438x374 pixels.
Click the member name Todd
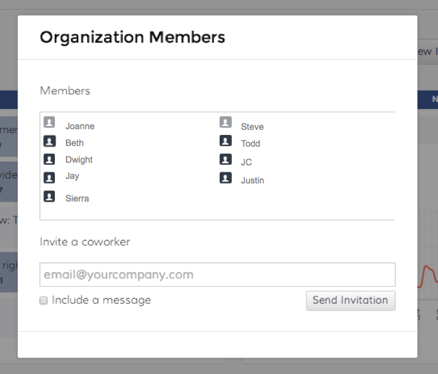click(251, 144)
